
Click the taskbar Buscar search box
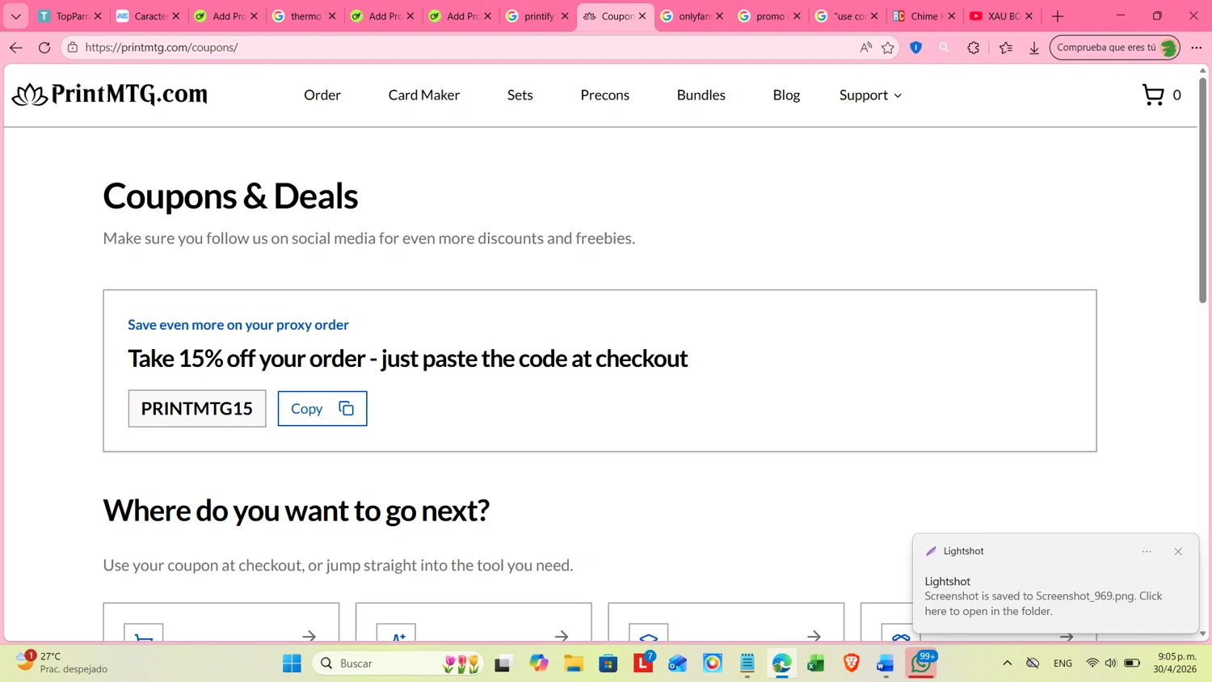(x=398, y=663)
